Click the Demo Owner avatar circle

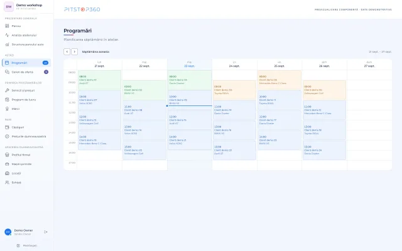click(x=8, y=232)
